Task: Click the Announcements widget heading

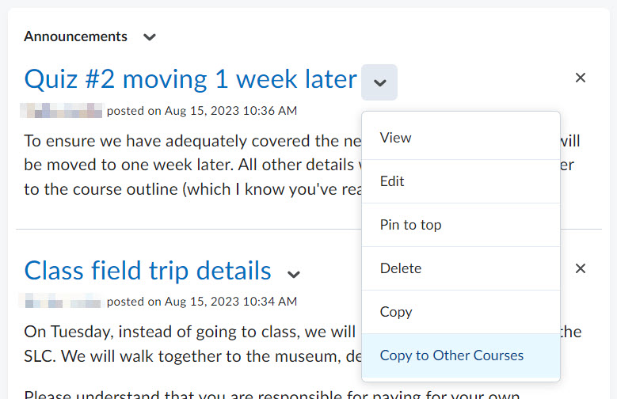Action: (75, 36)
